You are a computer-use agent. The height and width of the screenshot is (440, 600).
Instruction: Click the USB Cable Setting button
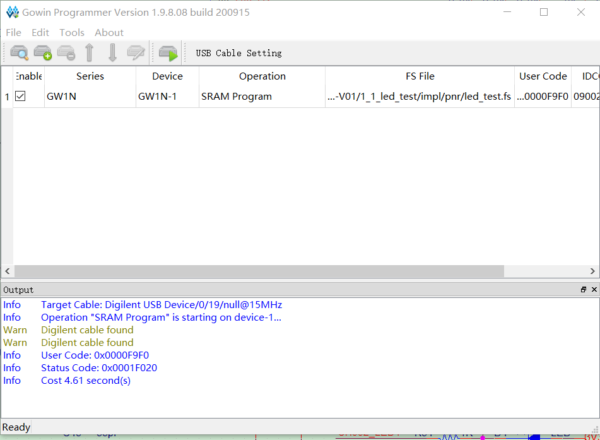(x=238, y=53)
